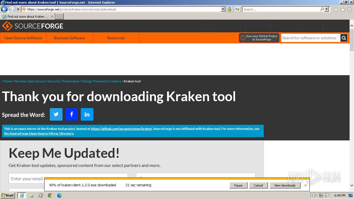This screenshot has height=199, width=354.
Task: Click the 6:40 PM system clock
Action: tap(340, 195)
